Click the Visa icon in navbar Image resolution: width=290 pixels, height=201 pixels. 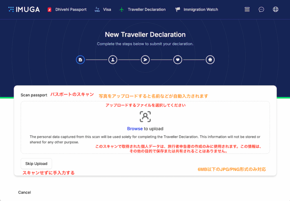click(97, 9)
